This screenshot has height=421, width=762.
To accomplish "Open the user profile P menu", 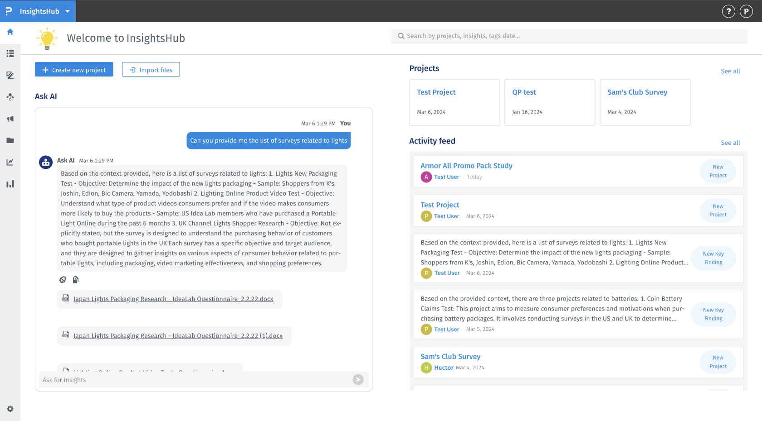I will 746,11.
